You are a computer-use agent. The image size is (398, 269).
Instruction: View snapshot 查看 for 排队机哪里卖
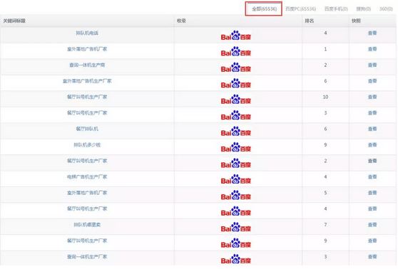372,225
